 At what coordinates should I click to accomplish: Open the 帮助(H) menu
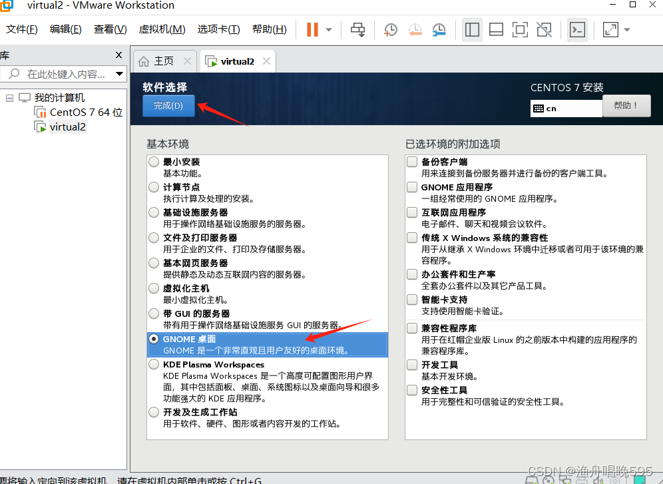click(x=270, y=29)
